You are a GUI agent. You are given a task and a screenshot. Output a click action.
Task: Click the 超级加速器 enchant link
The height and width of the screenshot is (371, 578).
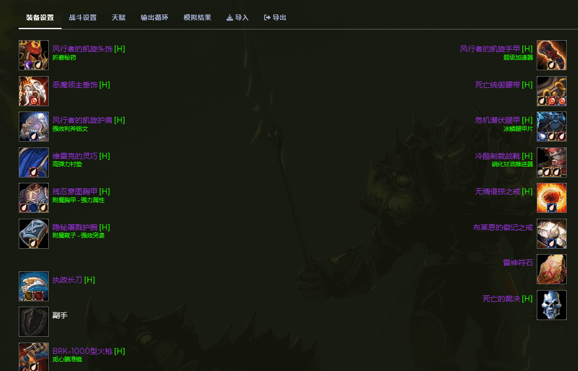tap(518, 57)
